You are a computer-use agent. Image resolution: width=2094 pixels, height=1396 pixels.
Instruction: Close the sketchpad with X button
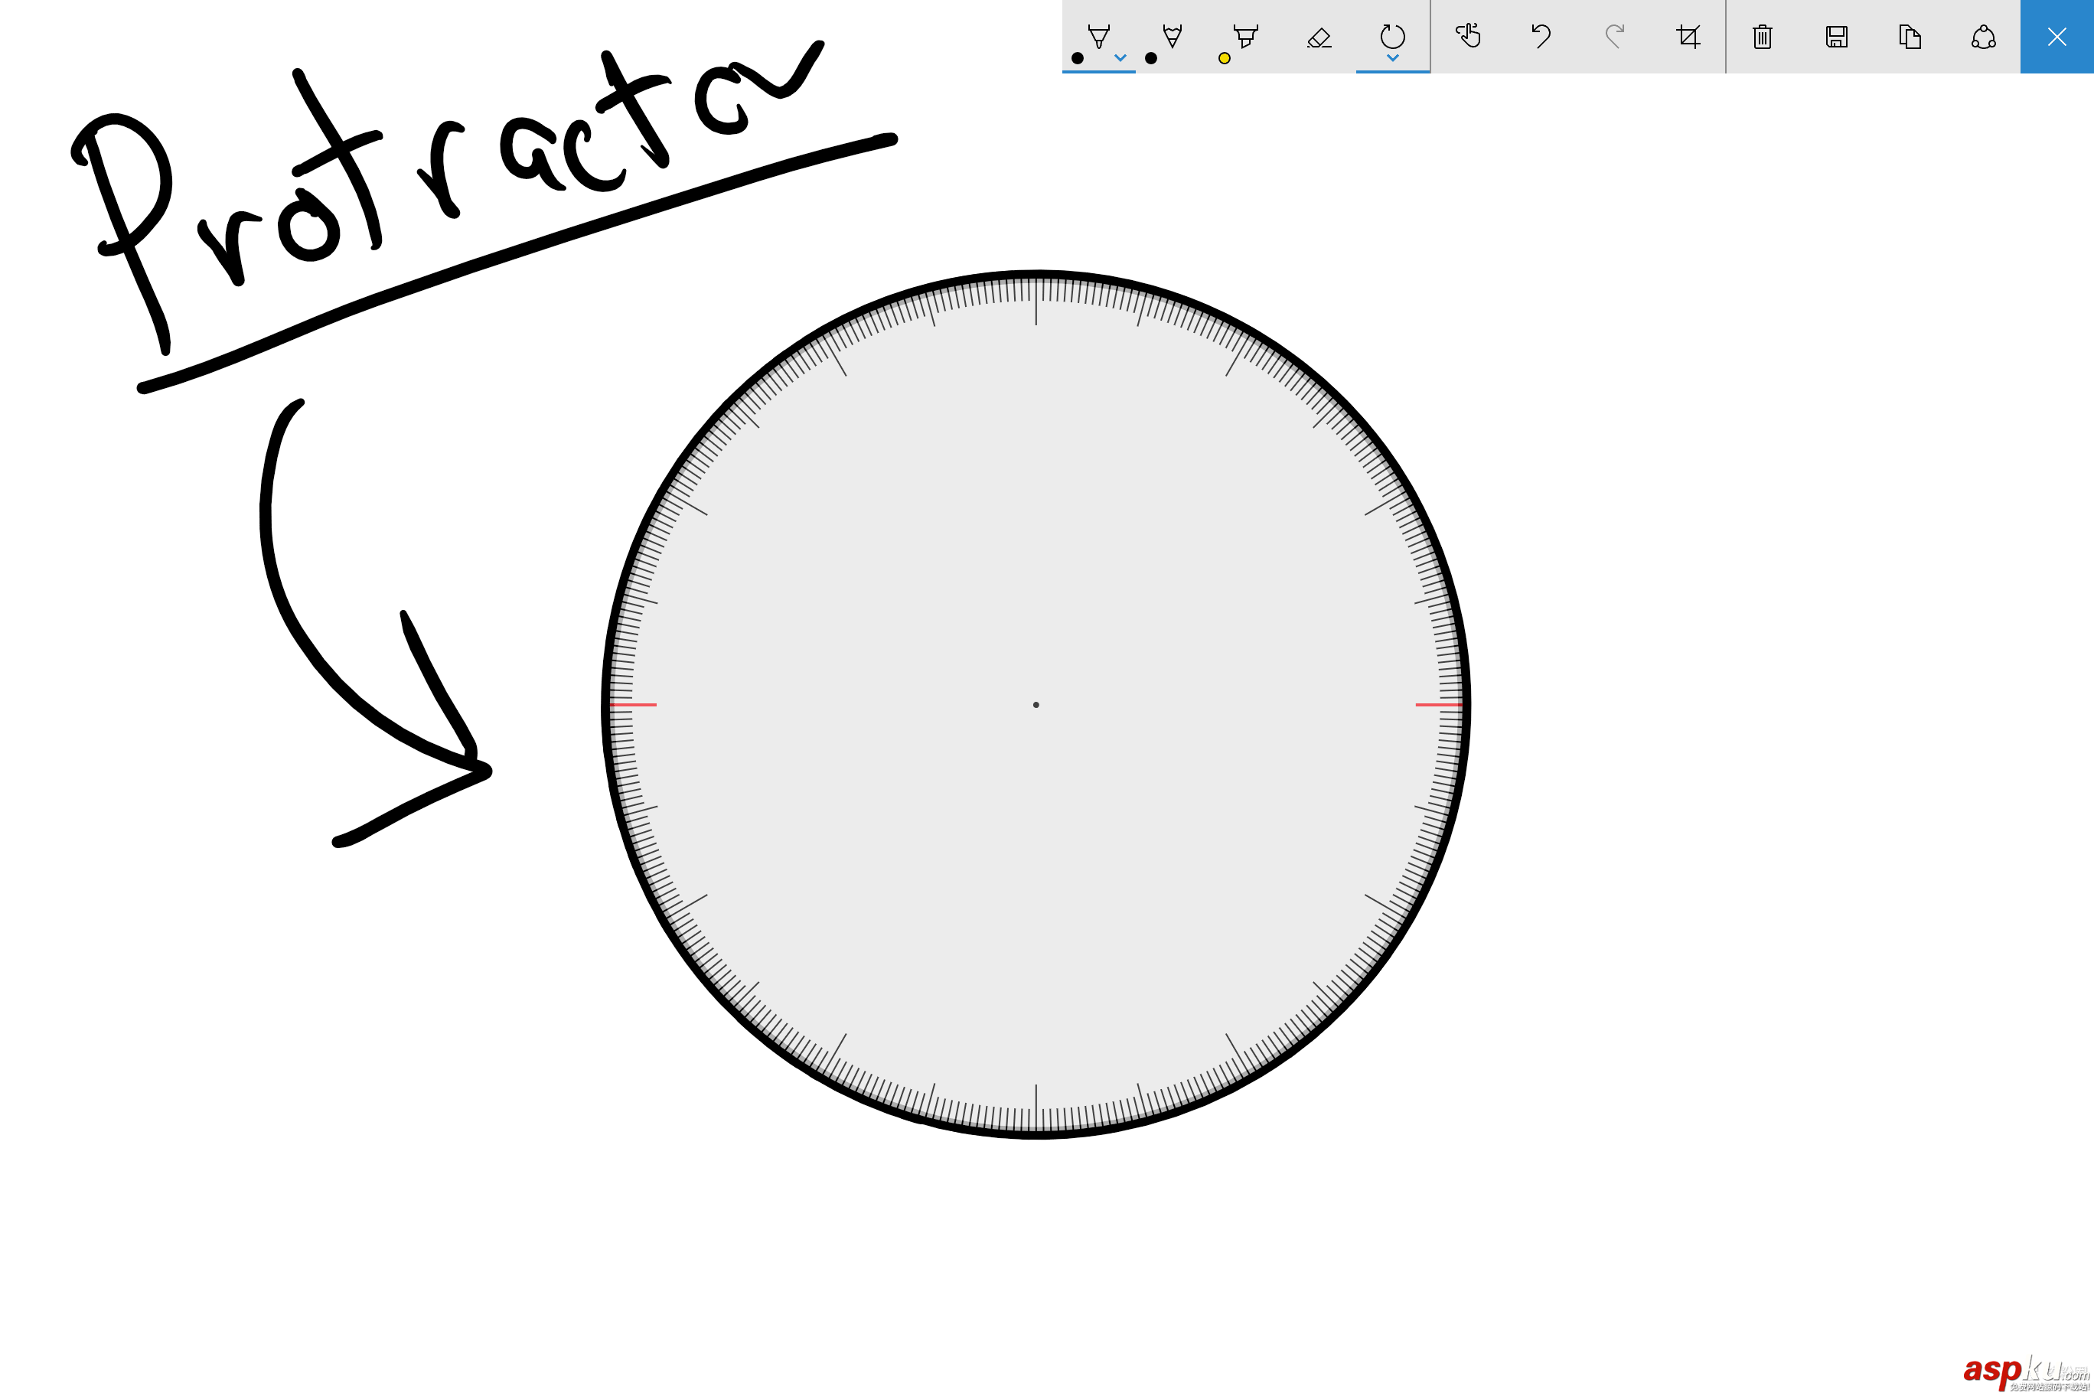point(2056,37)
